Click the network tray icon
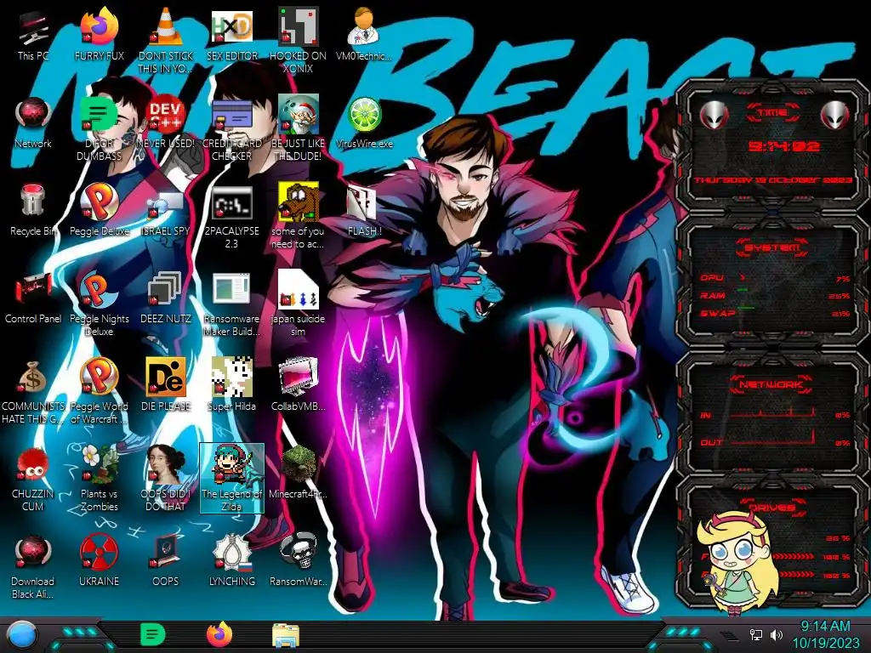 pyautogui.click(x=756, y=634)
